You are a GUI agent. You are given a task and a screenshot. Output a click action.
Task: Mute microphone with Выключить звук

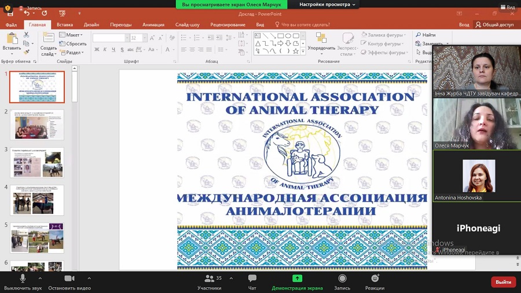click(x=23, y=282)
